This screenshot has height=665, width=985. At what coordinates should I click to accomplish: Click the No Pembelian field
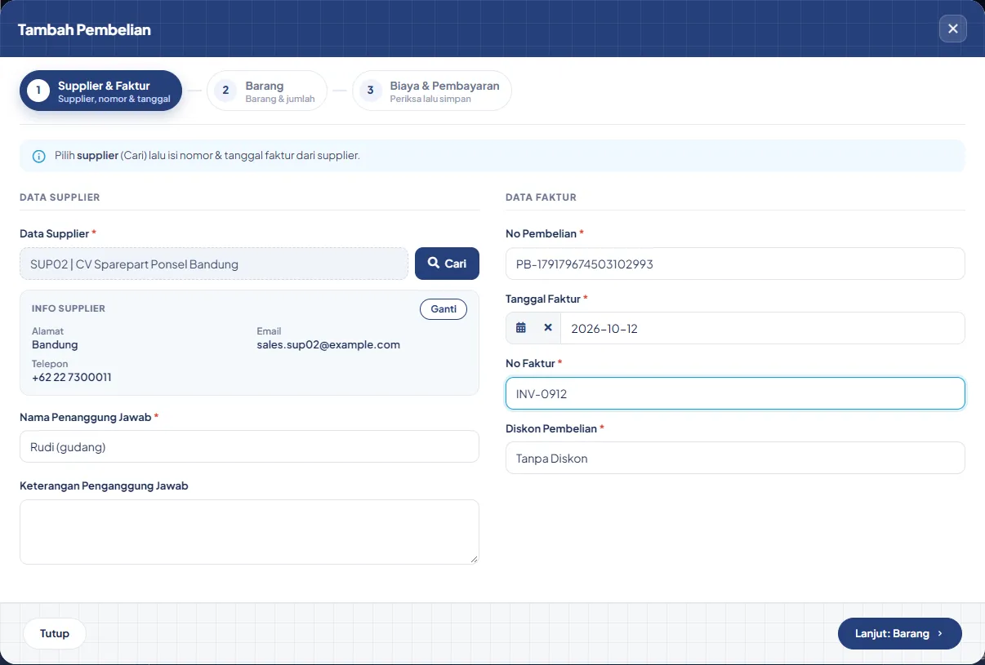point(735,264)
